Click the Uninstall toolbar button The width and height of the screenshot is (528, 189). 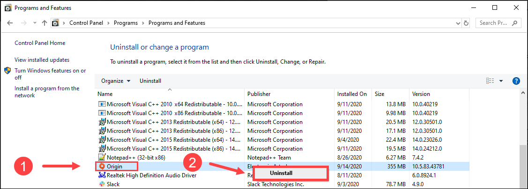[x=150, y=81]
